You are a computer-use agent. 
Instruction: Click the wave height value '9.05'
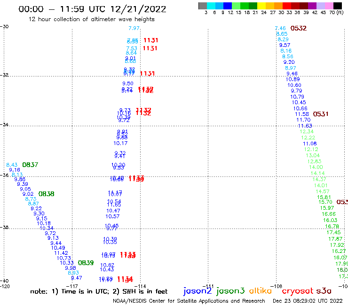[25, 189]
